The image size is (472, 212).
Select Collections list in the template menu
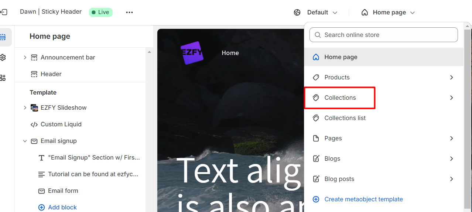(x=384, y=118)
